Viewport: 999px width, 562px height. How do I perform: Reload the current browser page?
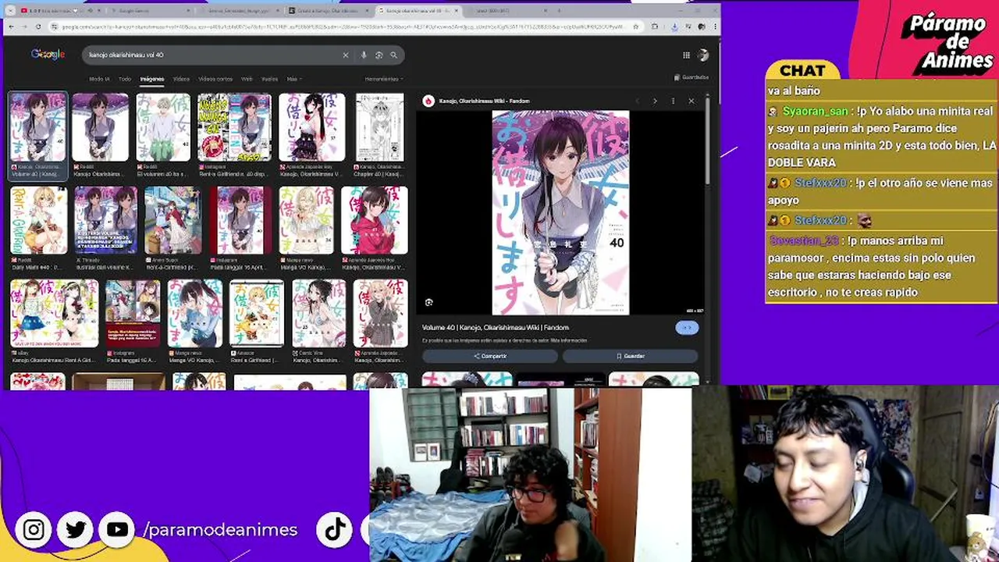pos(39,27)
